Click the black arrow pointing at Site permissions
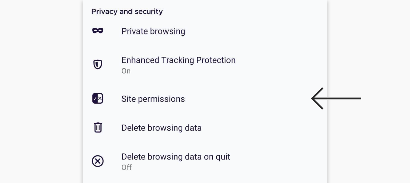This screenshot has width=410, height=183. click(336, 99)
